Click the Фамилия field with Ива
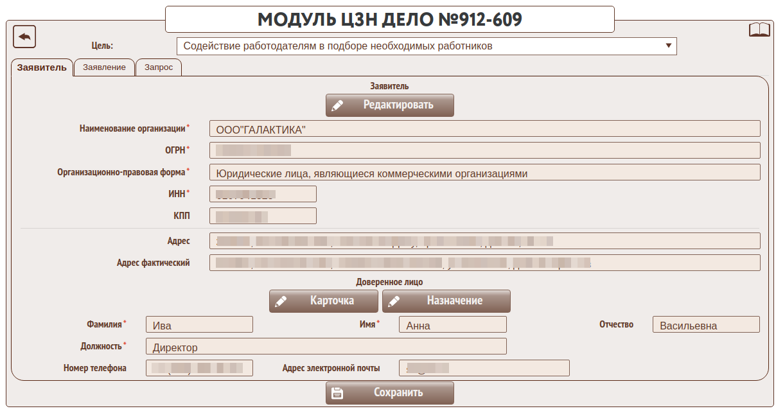 199,325
